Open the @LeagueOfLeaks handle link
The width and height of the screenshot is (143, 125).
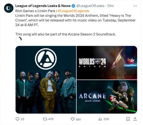click(90, 6)
